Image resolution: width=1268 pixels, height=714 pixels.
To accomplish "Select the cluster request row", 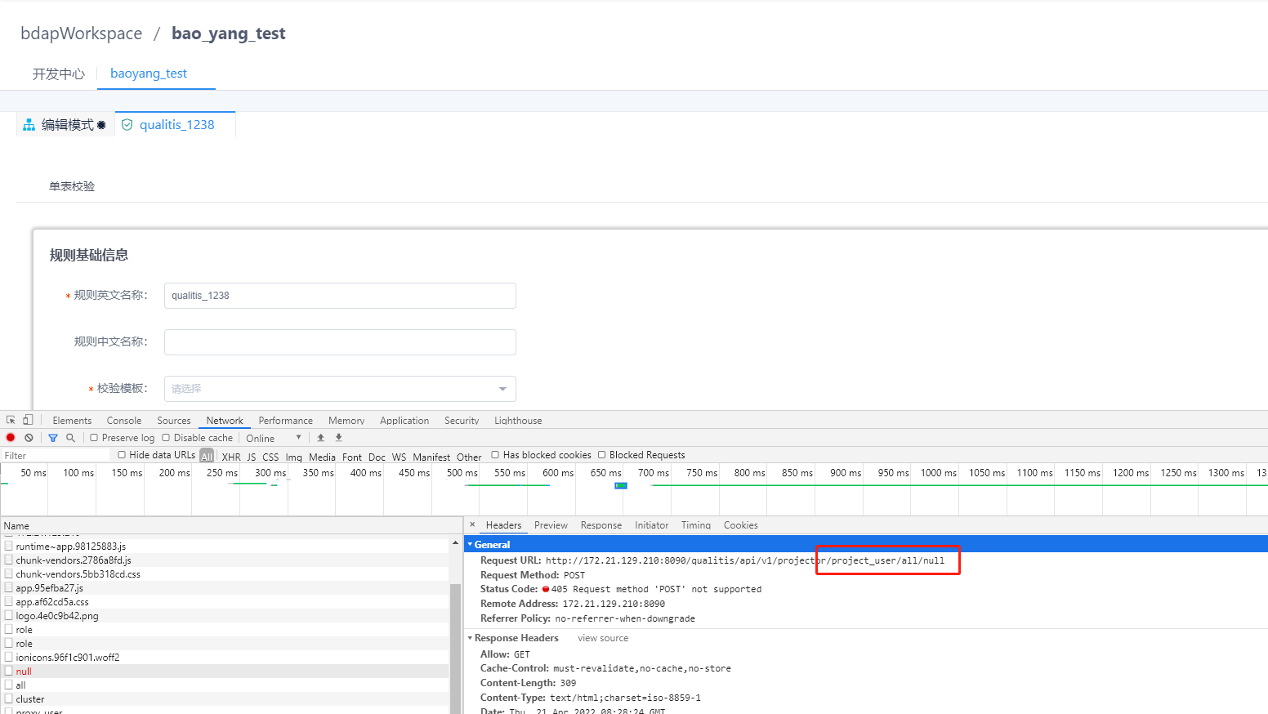I will 225,698.
